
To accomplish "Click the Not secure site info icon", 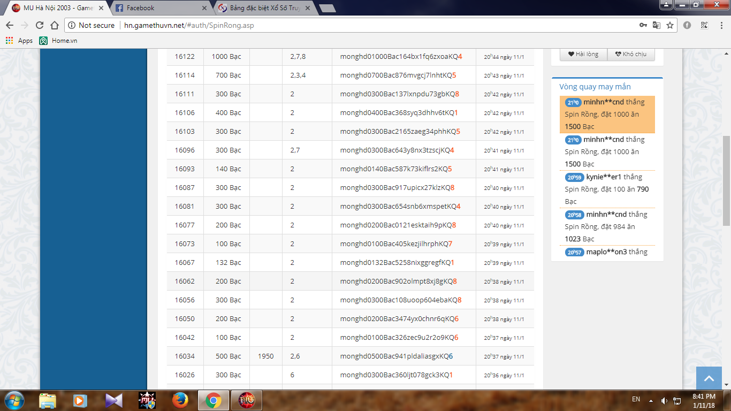I will click(72, 25).
